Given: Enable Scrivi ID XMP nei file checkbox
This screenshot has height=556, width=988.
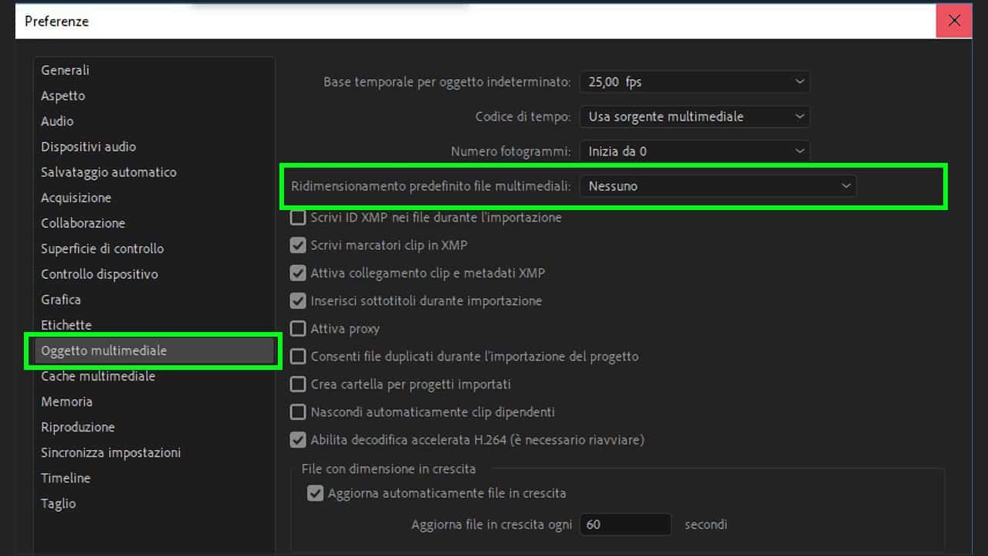Looking at the screenshot, I should click(298, 218).
